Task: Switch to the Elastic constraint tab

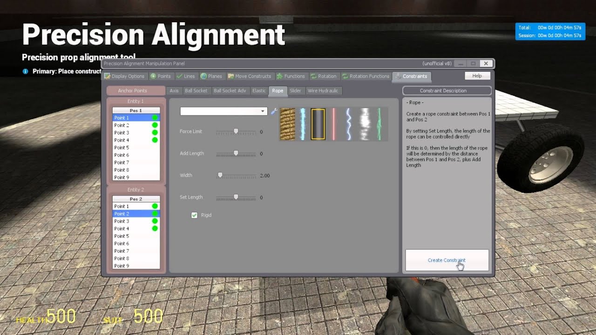Action: (259, 91)
